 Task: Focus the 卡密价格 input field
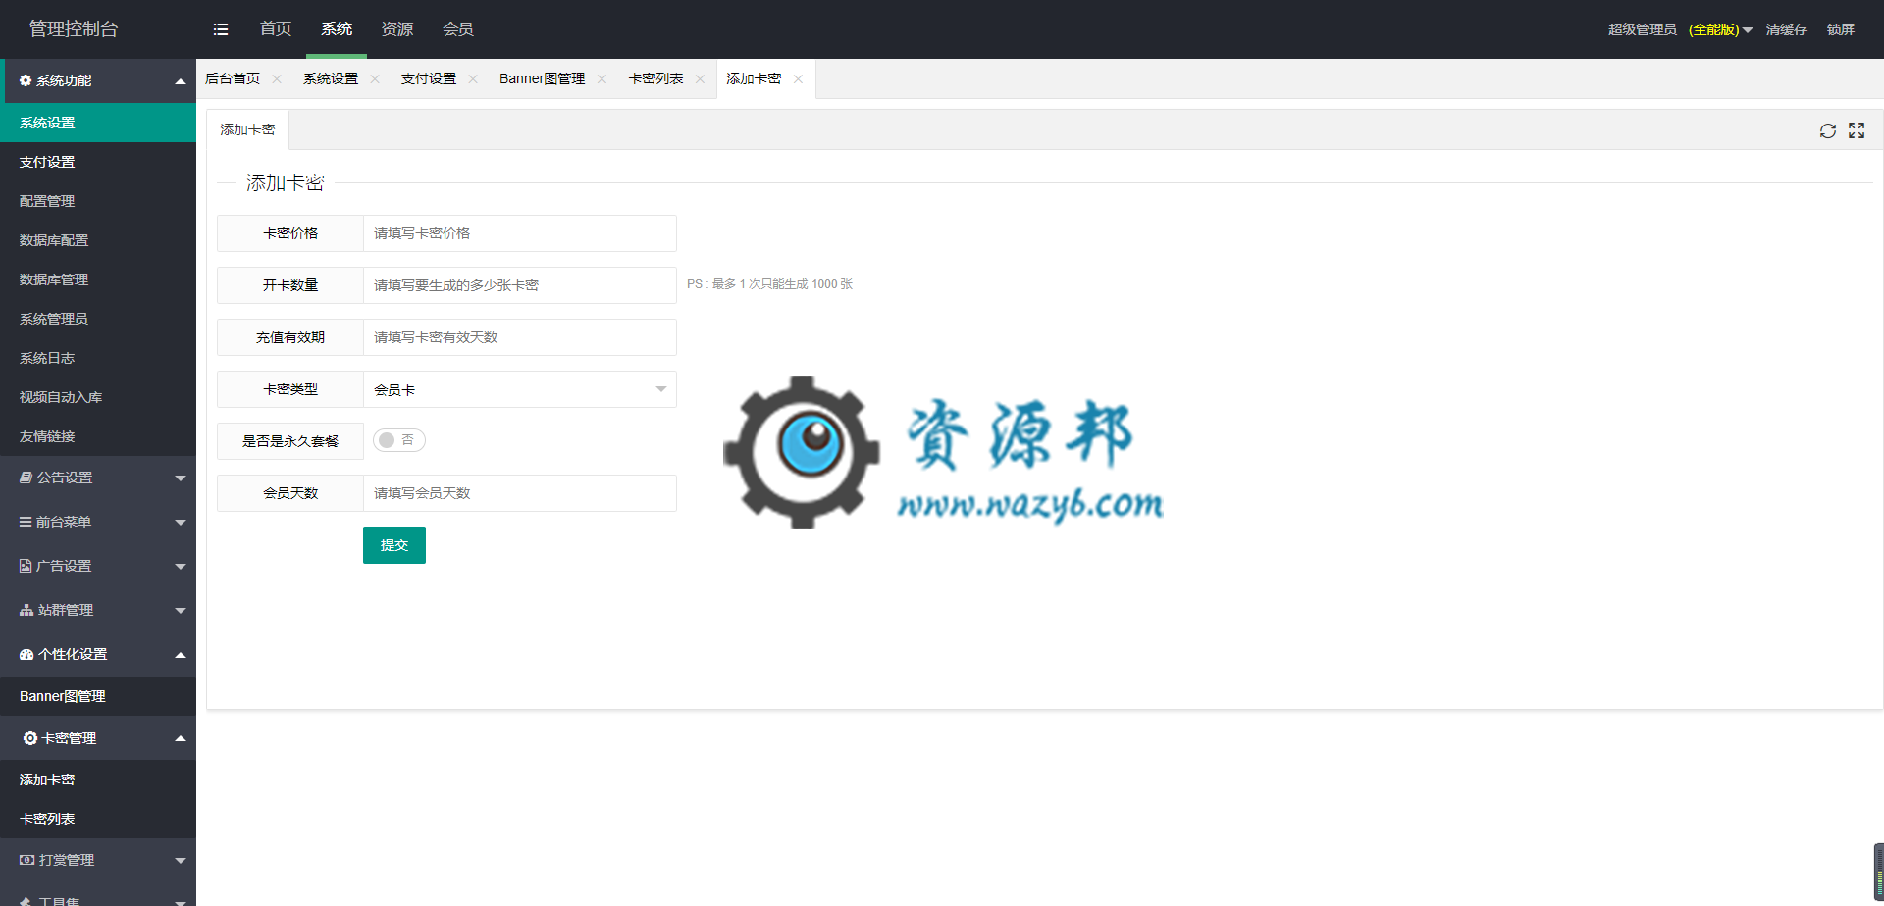pos(520,233)
